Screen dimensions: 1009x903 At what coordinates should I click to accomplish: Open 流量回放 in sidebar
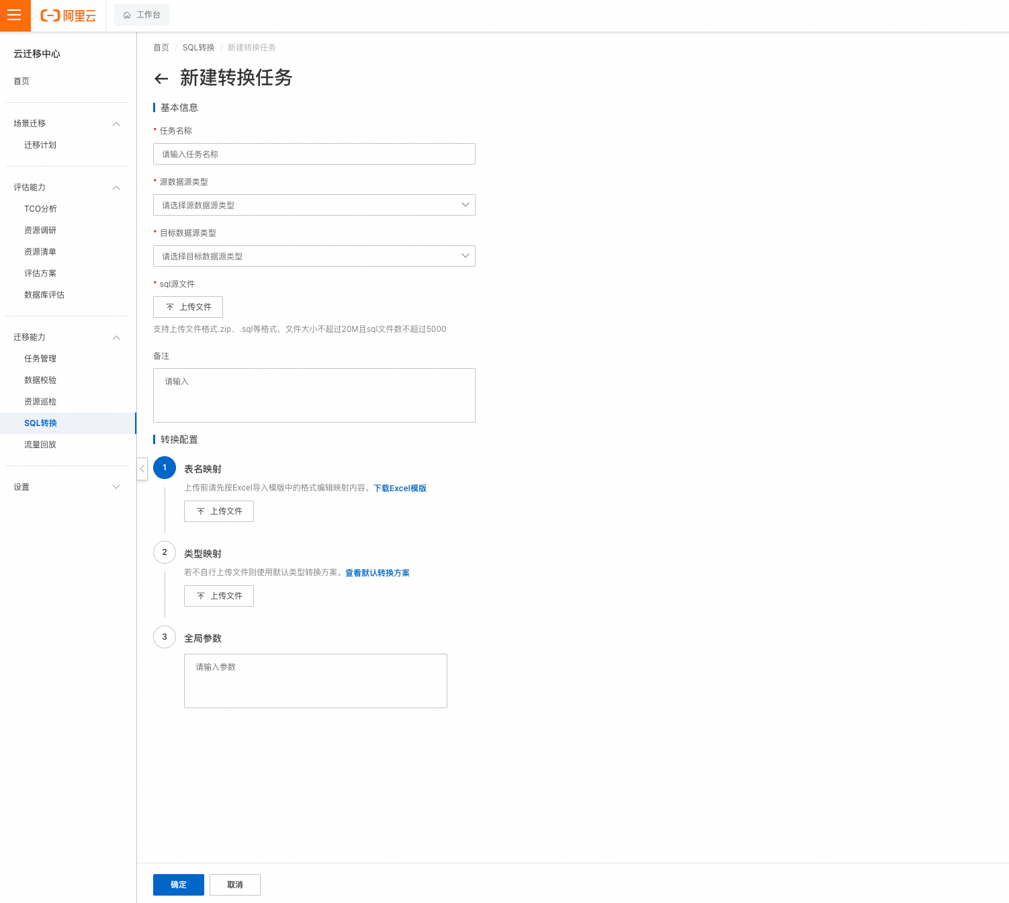(x=40, y=445)
